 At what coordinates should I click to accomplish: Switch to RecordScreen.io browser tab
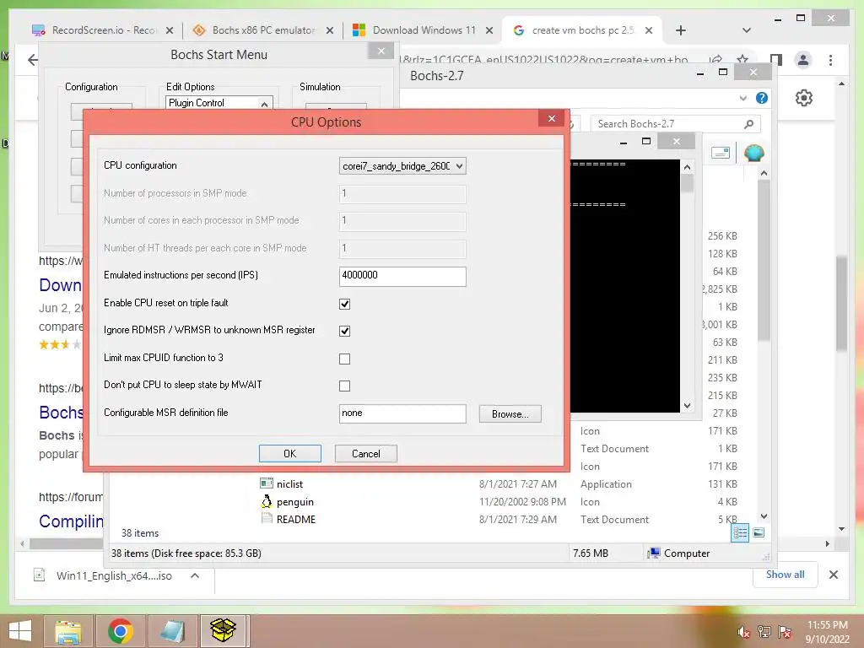102,30
